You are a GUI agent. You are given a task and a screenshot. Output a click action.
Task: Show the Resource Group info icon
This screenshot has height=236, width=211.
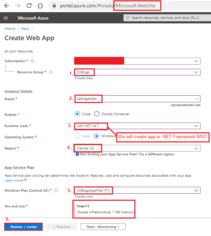51,72
